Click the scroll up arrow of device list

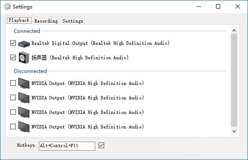(x=234, y=30)
